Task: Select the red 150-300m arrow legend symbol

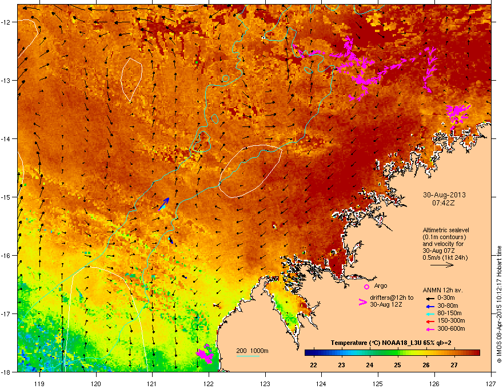Action: tap(430, 321)
